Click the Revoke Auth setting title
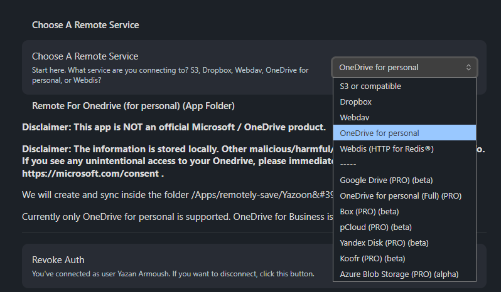 click(58, 260)
